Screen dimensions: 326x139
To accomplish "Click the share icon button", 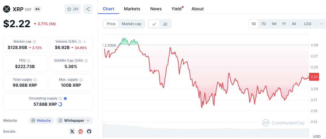I will tap(88, 9).
